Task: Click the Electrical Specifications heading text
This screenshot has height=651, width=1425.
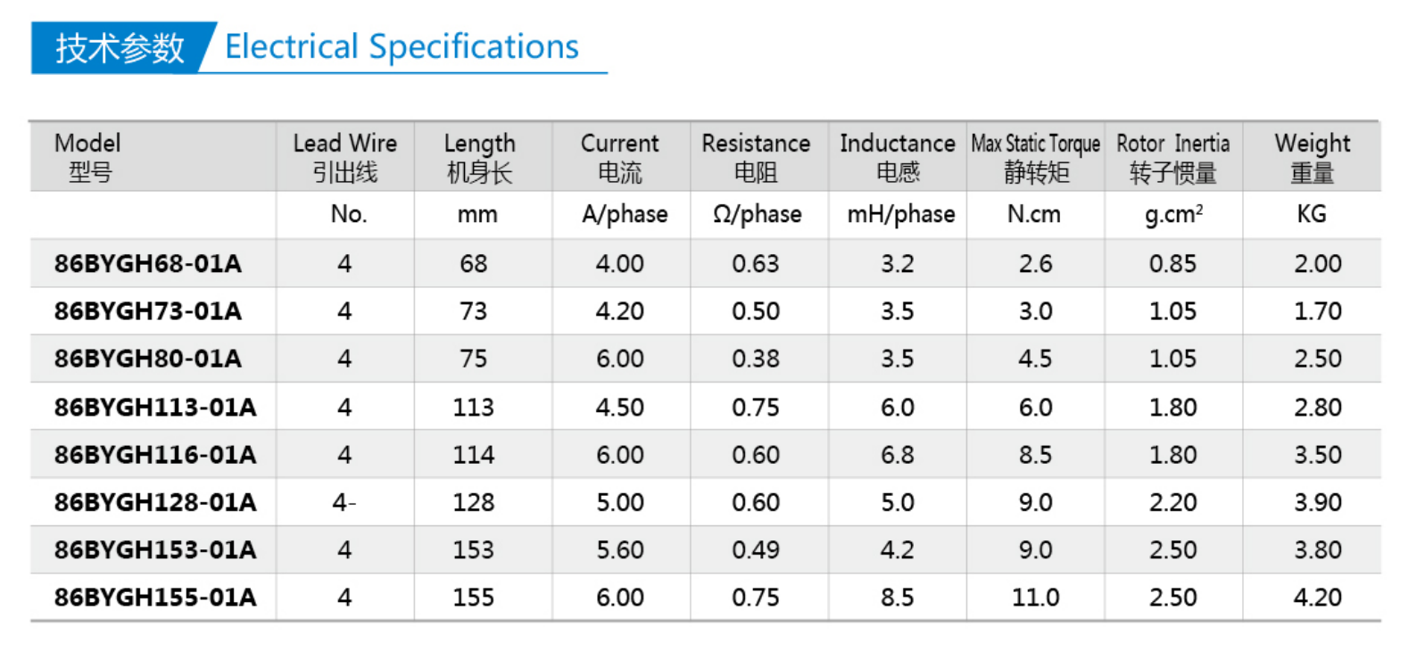Action: [x=402, y=46]
